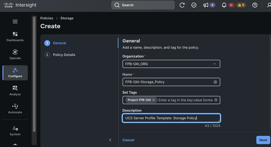Open the System section

15,131
